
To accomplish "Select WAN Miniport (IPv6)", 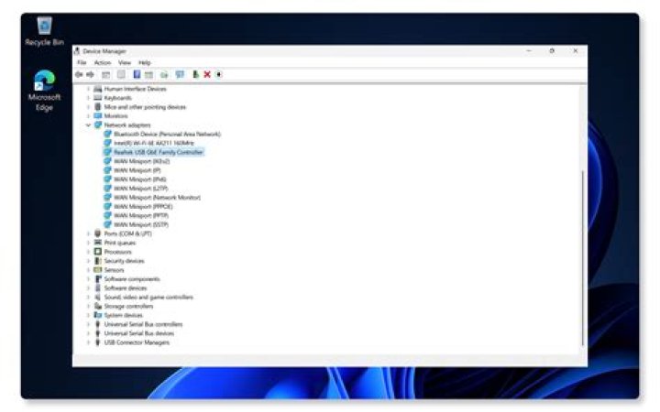I will click(x=139, y=179).
